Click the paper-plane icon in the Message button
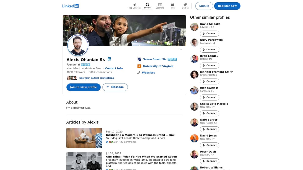 (x=108, y=87)
